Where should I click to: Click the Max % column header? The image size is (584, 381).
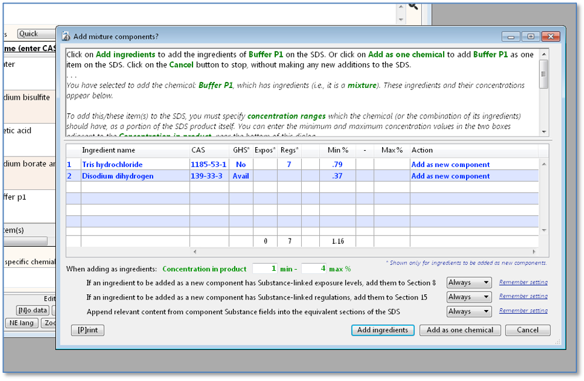click(x=392, y=150)
